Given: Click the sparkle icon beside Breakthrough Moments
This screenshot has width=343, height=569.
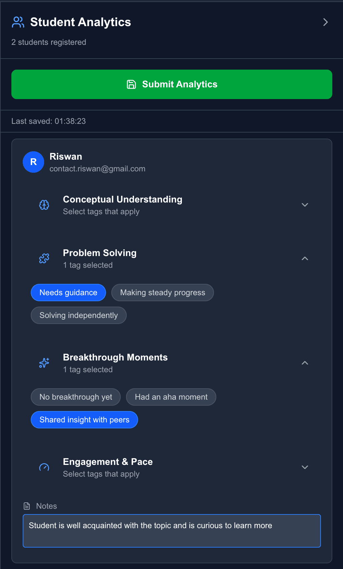Looking at the screenshot, I should click(x=44, y=363).
